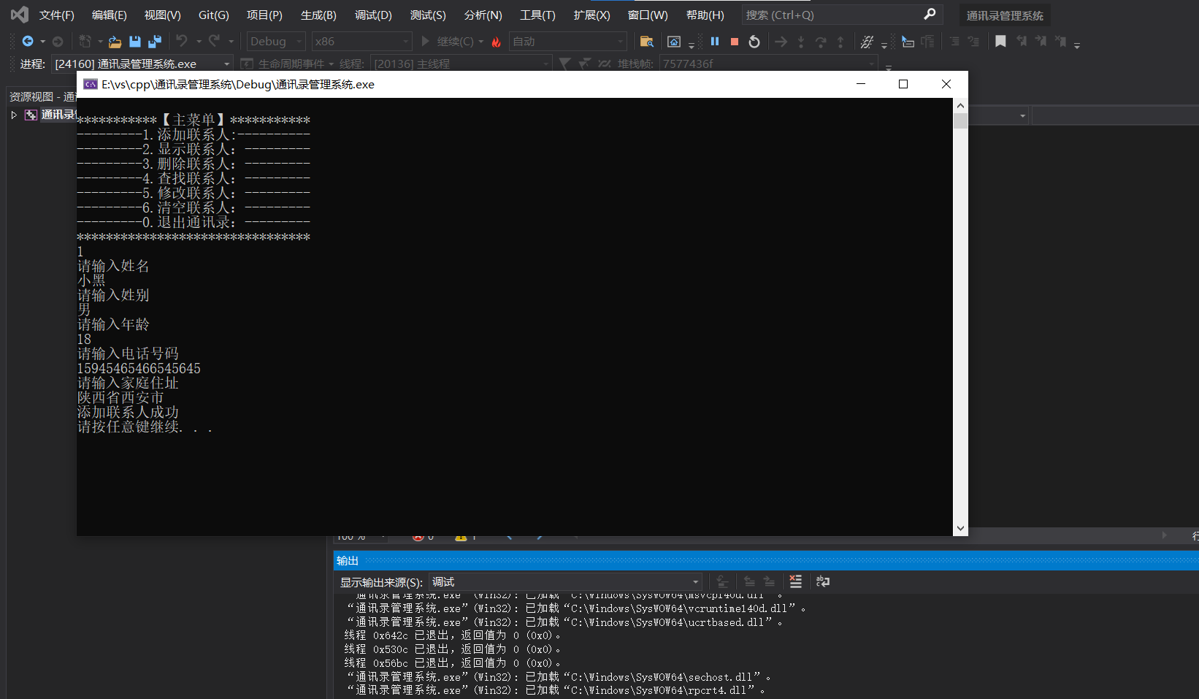Open the 自动 debugger type dropdown
Screen dimensions: 1199x699
[x=568, y=42]
